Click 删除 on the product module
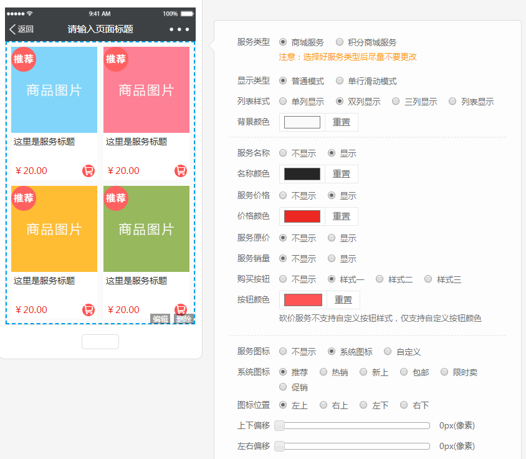The height and width of the screenshot is (459, 526). 184,319
